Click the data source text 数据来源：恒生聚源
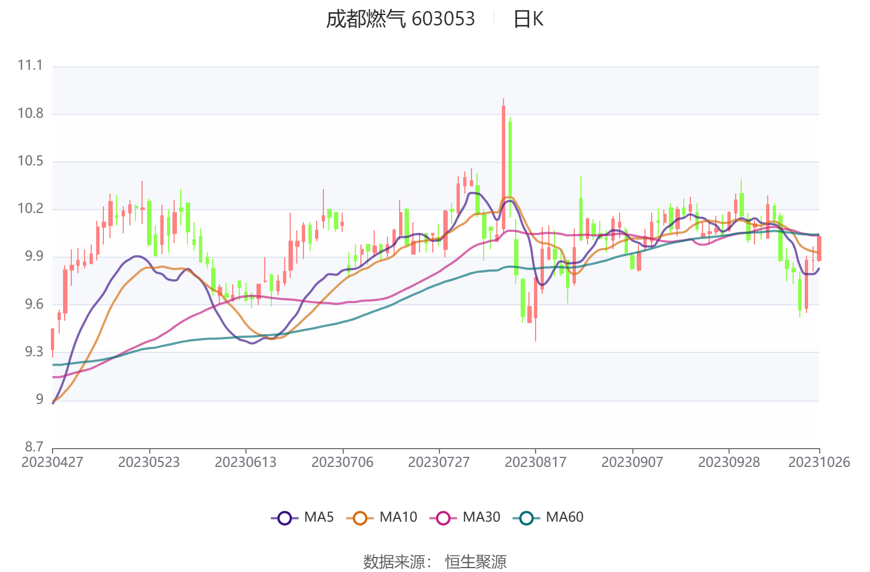 tap(435, 562)
